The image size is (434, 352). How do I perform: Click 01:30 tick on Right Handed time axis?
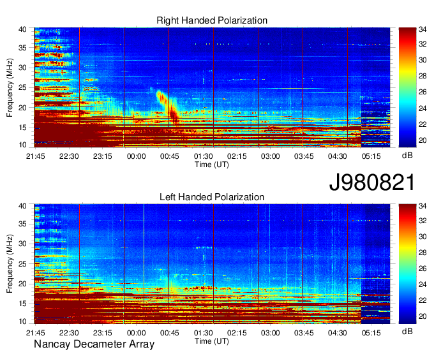coord(204,156)
